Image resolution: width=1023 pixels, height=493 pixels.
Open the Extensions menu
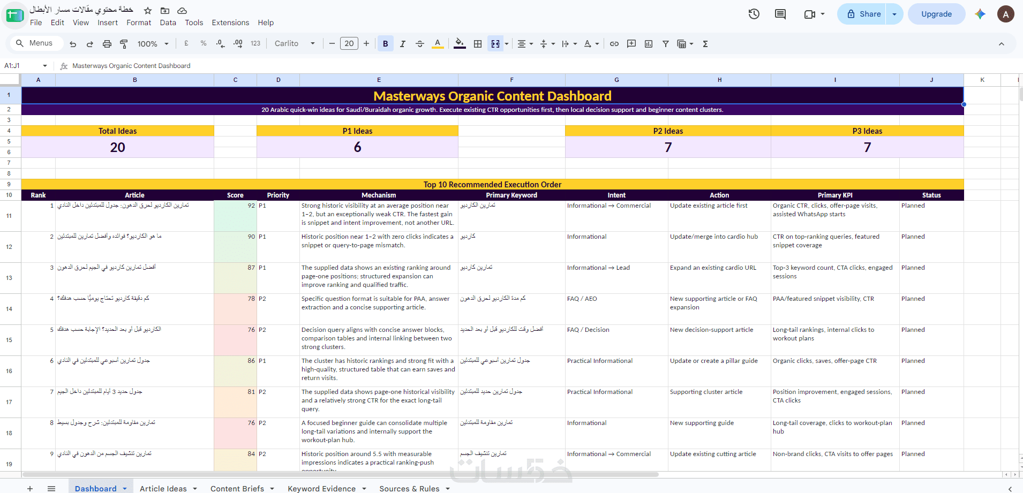click(230, 22)
